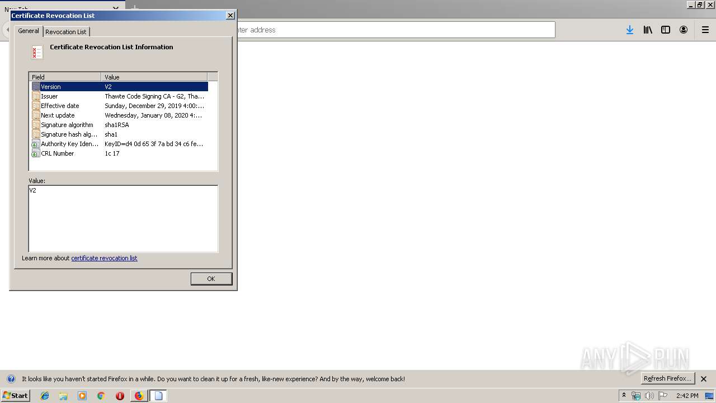Click the Refresh Firefox button
716x403 pixels.
(668, 378)
